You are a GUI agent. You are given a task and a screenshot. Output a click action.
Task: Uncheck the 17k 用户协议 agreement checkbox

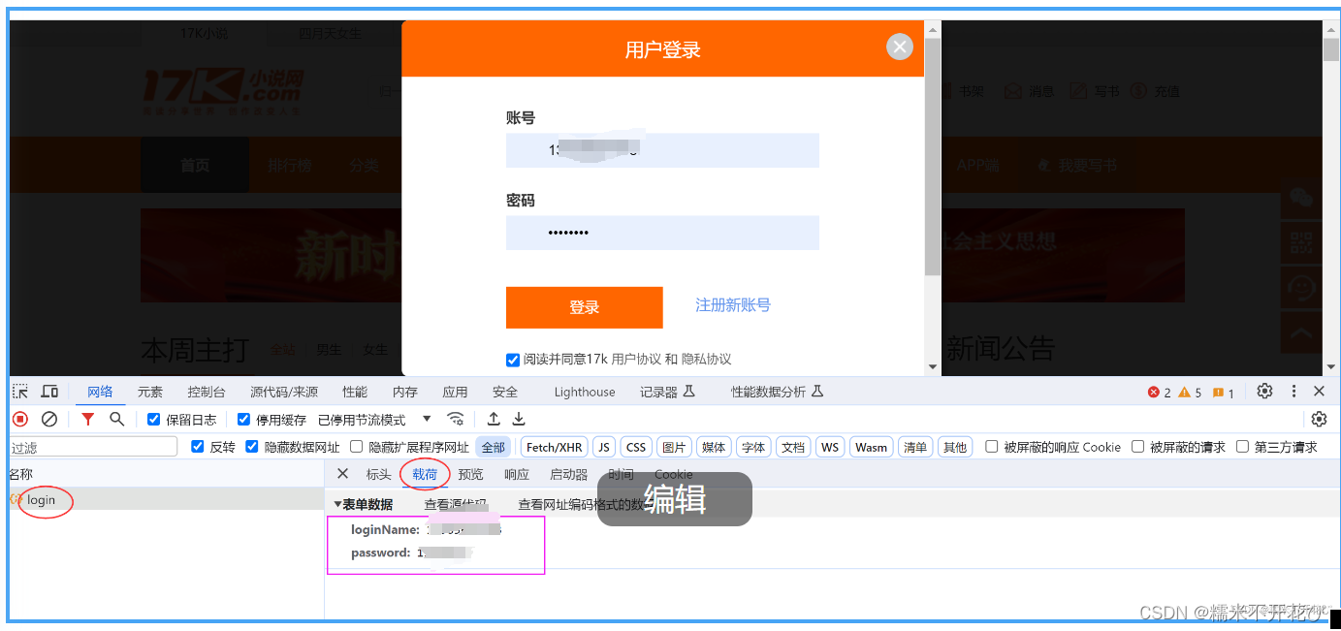[x=512, y=360]
